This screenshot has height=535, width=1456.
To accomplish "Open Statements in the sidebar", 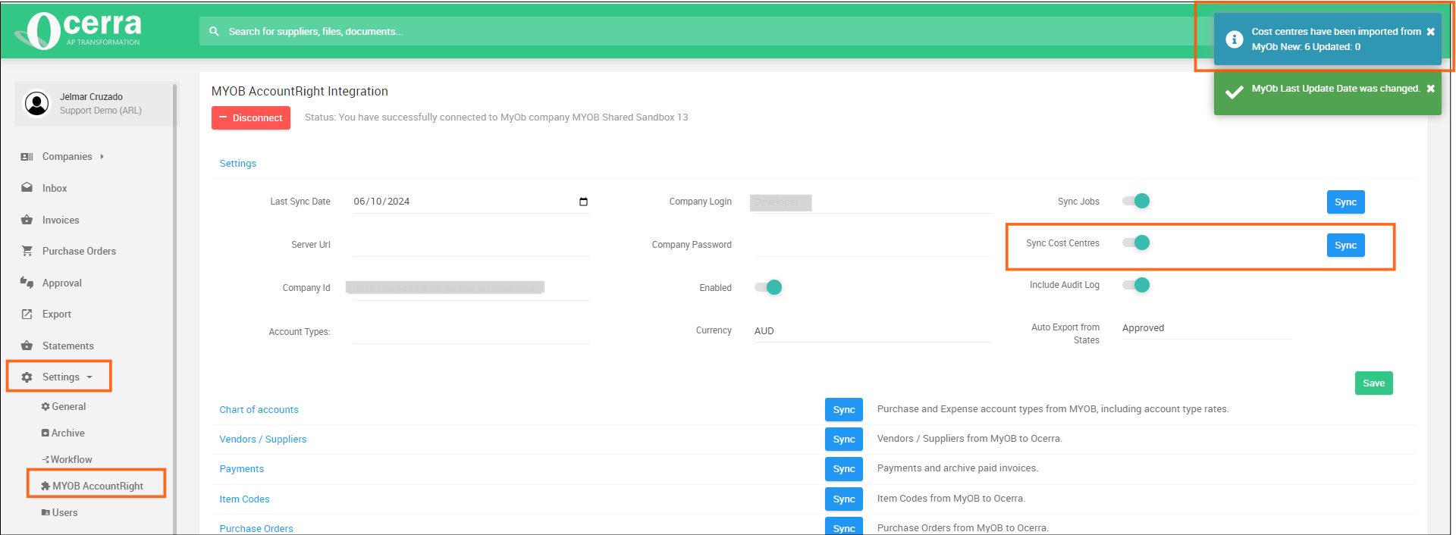I will coord(68,346).
